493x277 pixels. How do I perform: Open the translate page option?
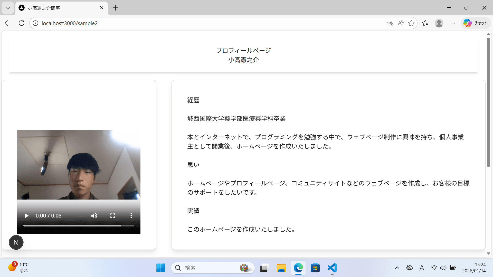click(390, 23)
